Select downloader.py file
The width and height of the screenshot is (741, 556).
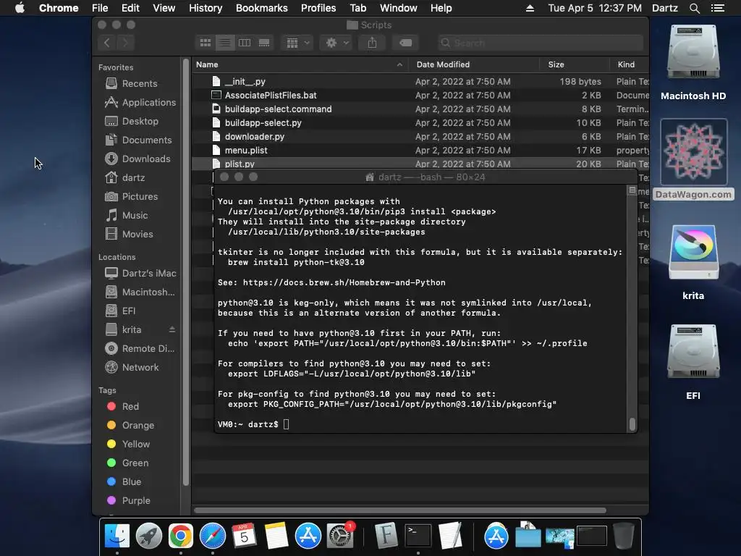(x=420, y=137)
